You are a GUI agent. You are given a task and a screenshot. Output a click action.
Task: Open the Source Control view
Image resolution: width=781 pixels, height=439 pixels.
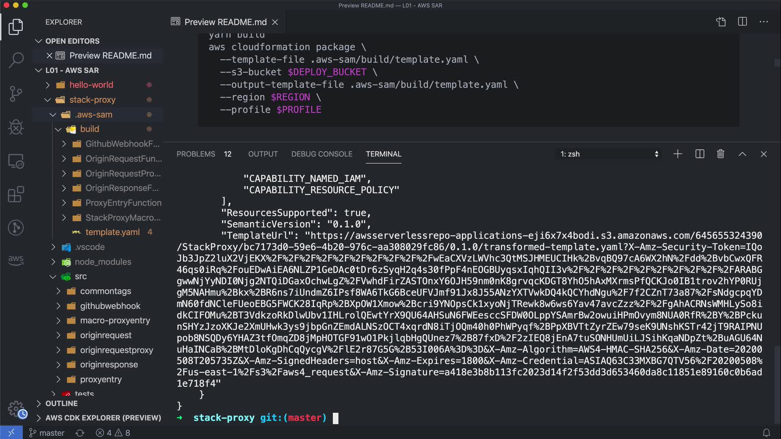tap(16, 94)
